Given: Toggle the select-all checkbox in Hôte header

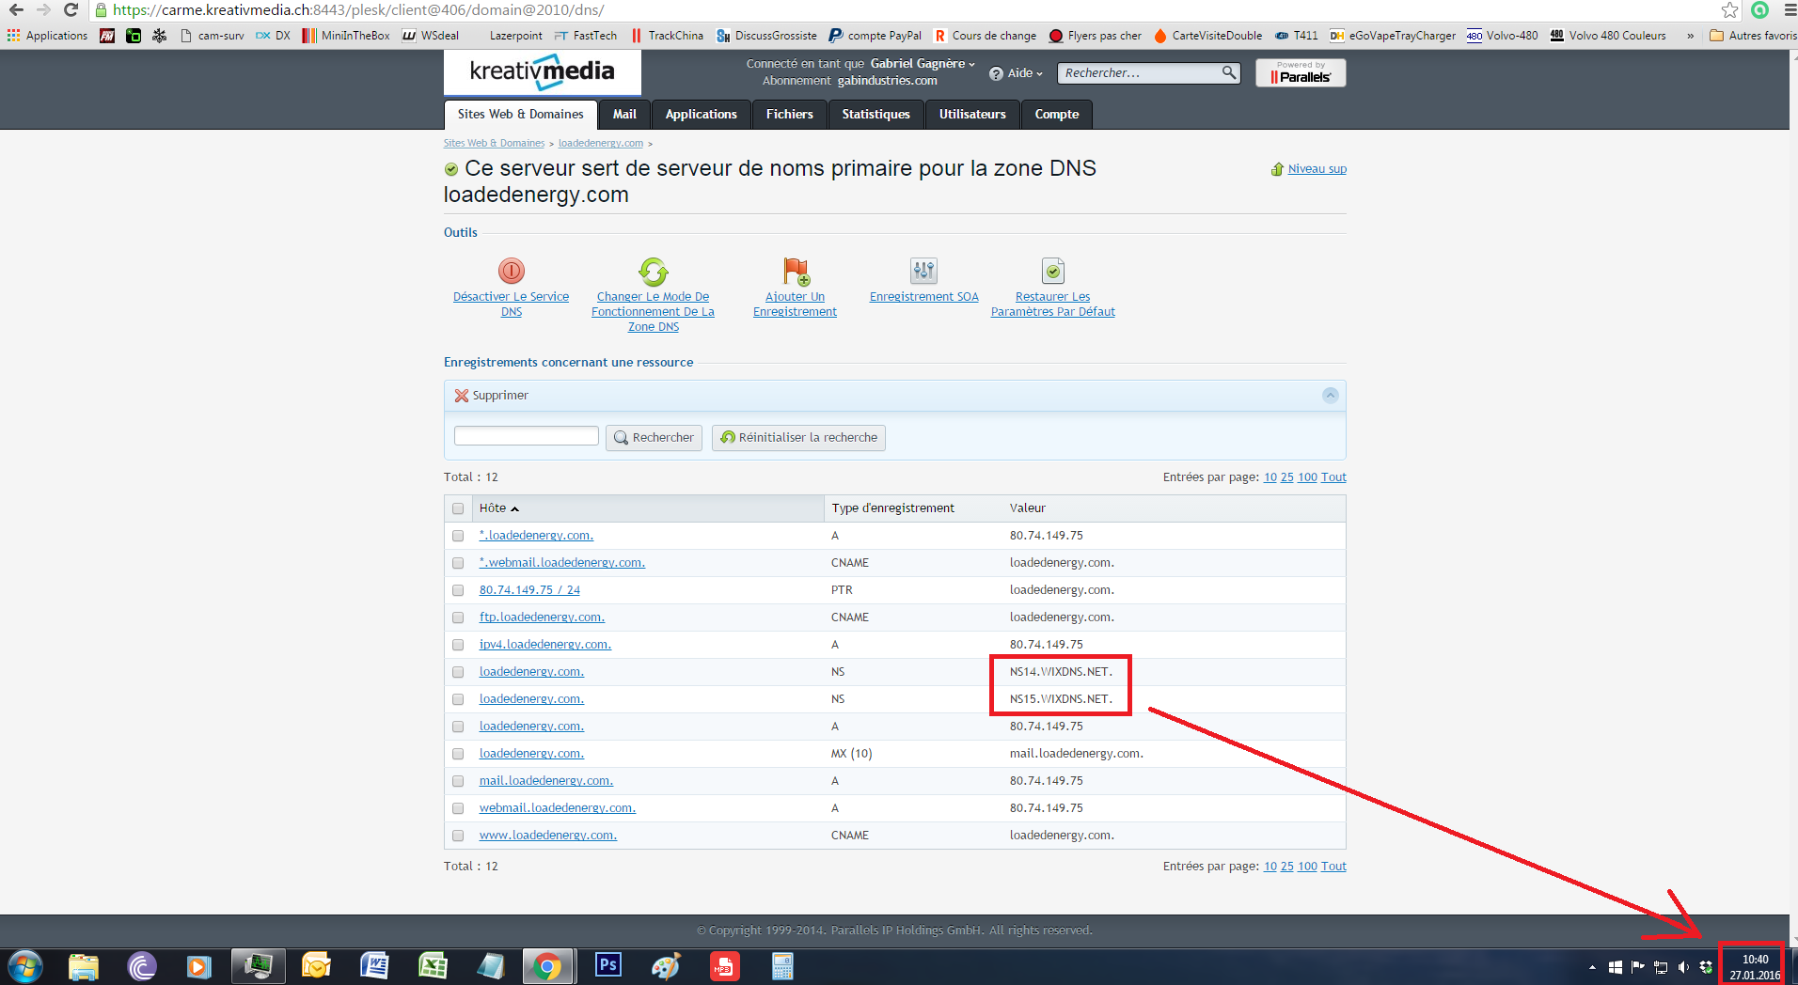Looking at the screenshot, I should click(458, 508).
